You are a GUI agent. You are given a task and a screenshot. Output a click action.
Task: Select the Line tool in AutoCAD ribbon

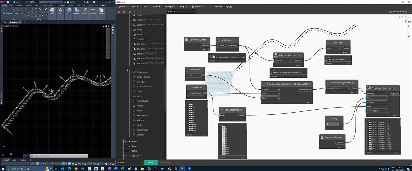point(3,10)
